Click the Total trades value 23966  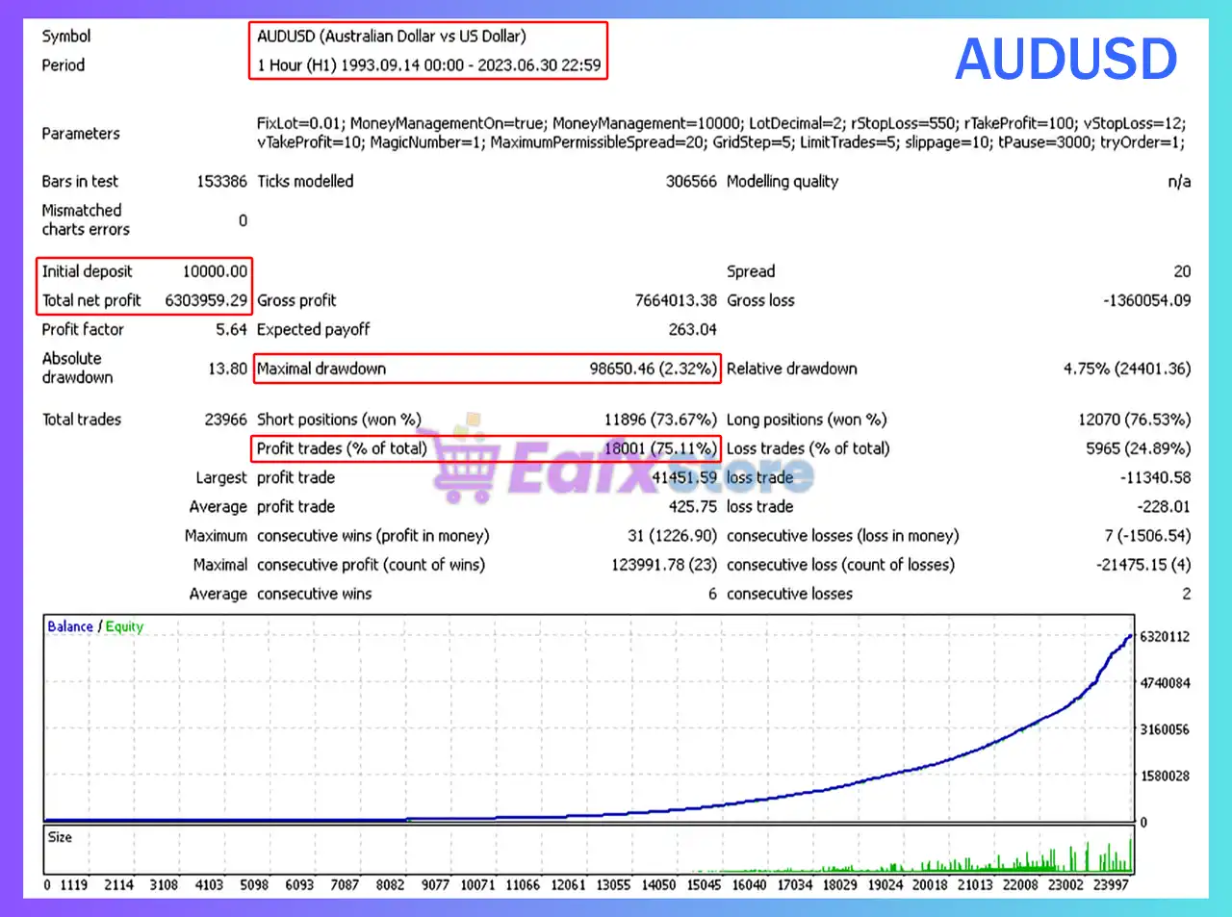(225, 420)
